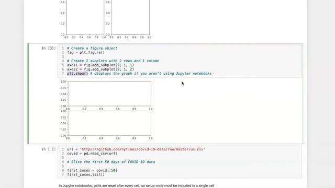Click the right subplot in the previous output
Viewport: 335px width, 188px height.
tap(130, 17)
